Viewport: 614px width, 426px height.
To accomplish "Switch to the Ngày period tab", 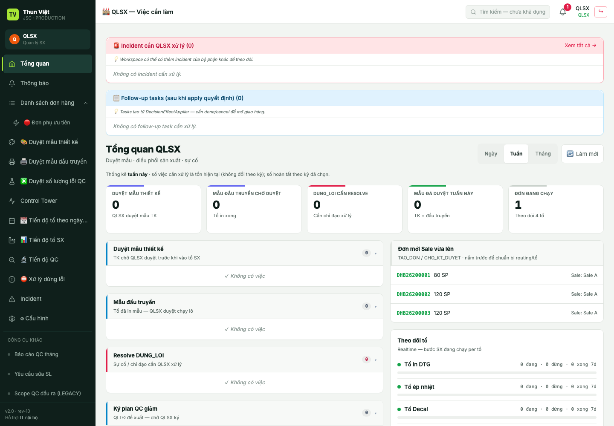I will point(491,154).
